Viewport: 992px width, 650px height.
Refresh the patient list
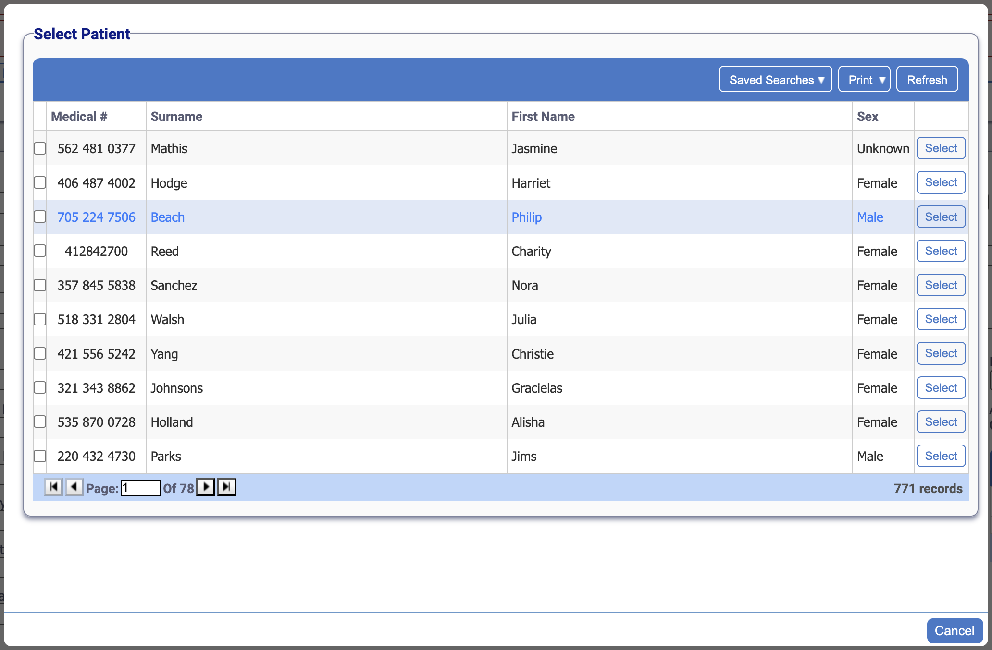point(927,79)
